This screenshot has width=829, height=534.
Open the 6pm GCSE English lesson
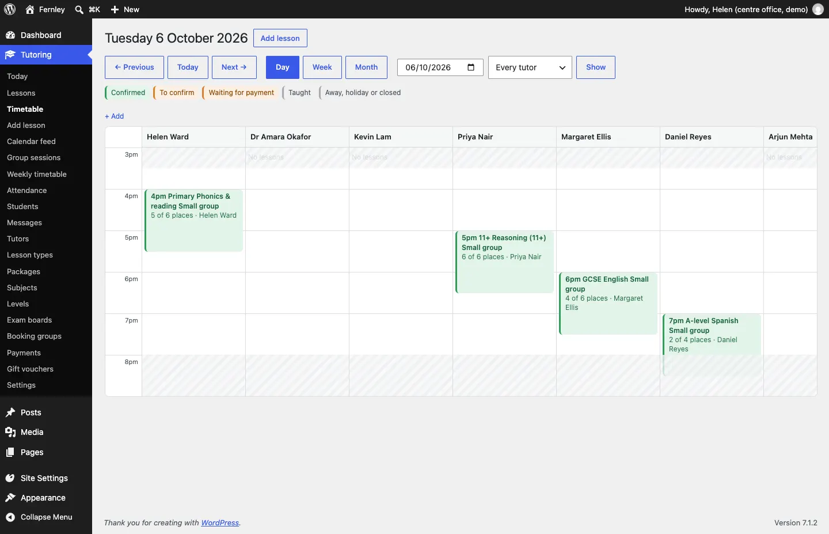(608, 304)
